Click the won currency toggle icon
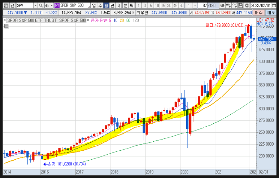This screenshot has width=279, height=178. [x=222, y=6]
